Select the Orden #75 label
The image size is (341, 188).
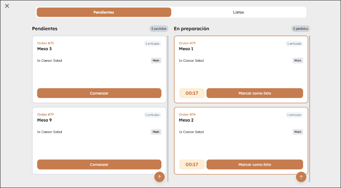pos(45,43)
